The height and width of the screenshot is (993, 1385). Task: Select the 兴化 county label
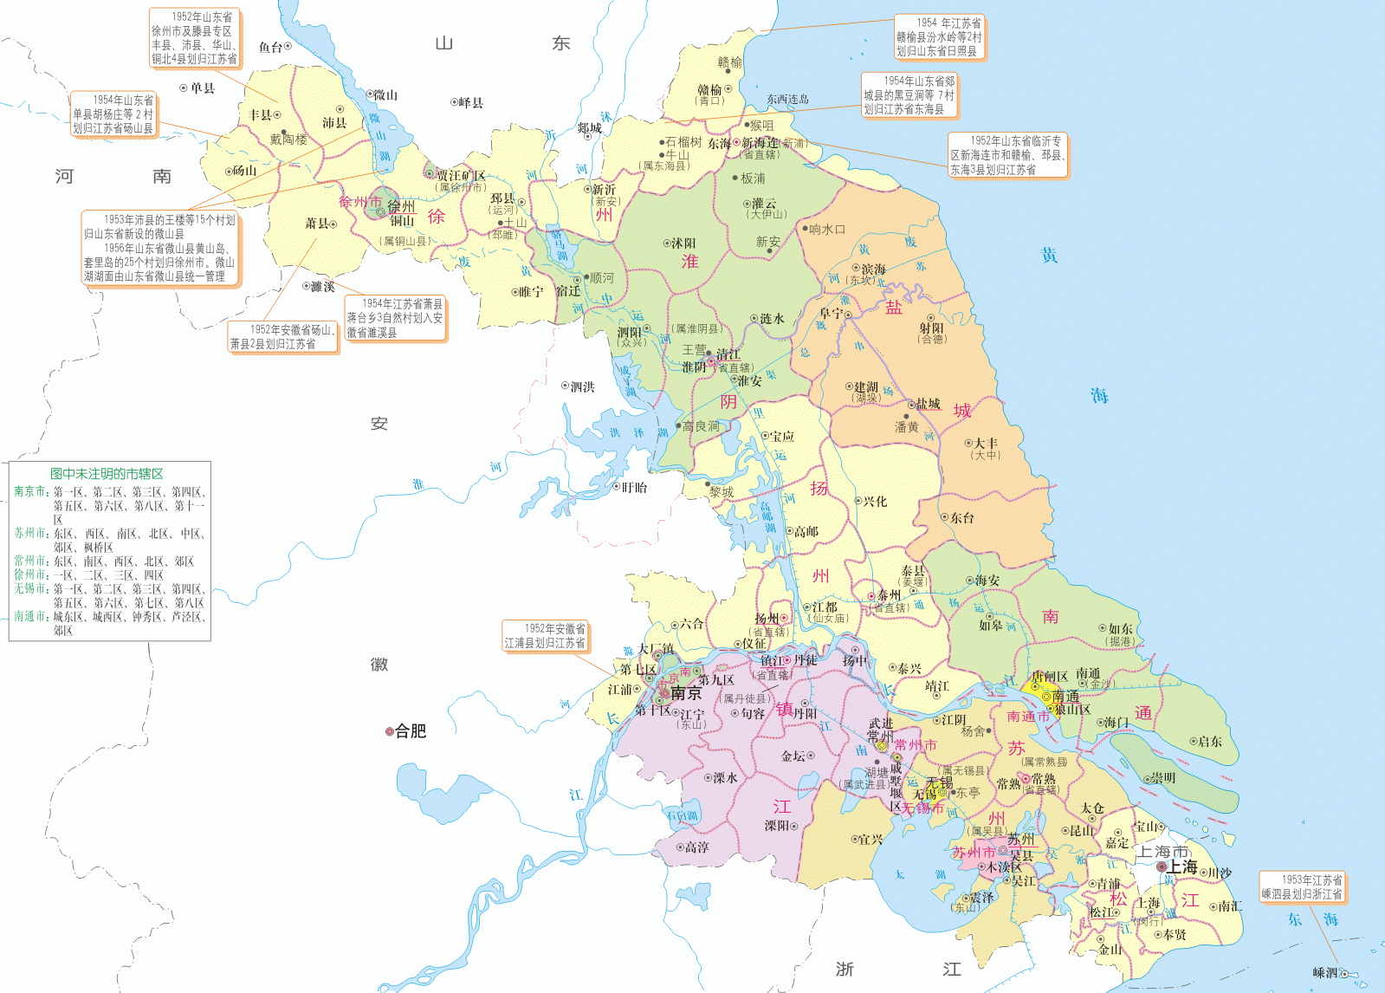coord(875,501)
